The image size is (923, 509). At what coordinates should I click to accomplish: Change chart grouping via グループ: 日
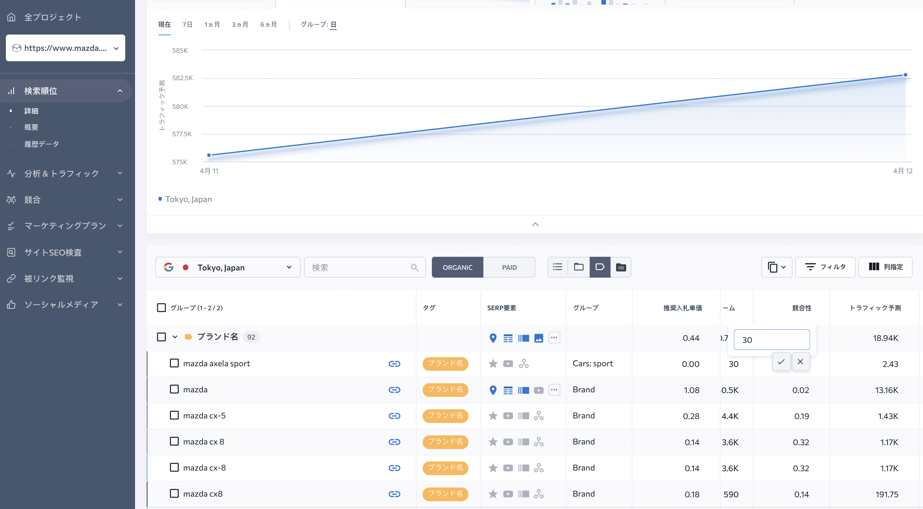(x=333, y=24)
